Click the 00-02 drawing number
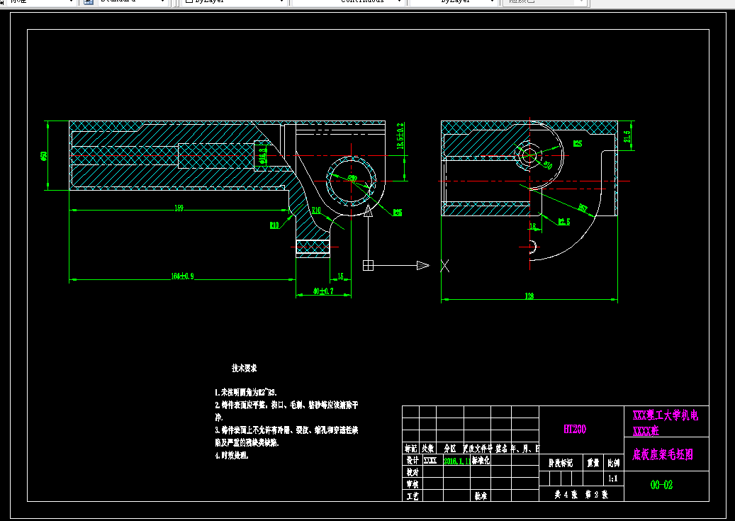 click(x=661, y=485)
